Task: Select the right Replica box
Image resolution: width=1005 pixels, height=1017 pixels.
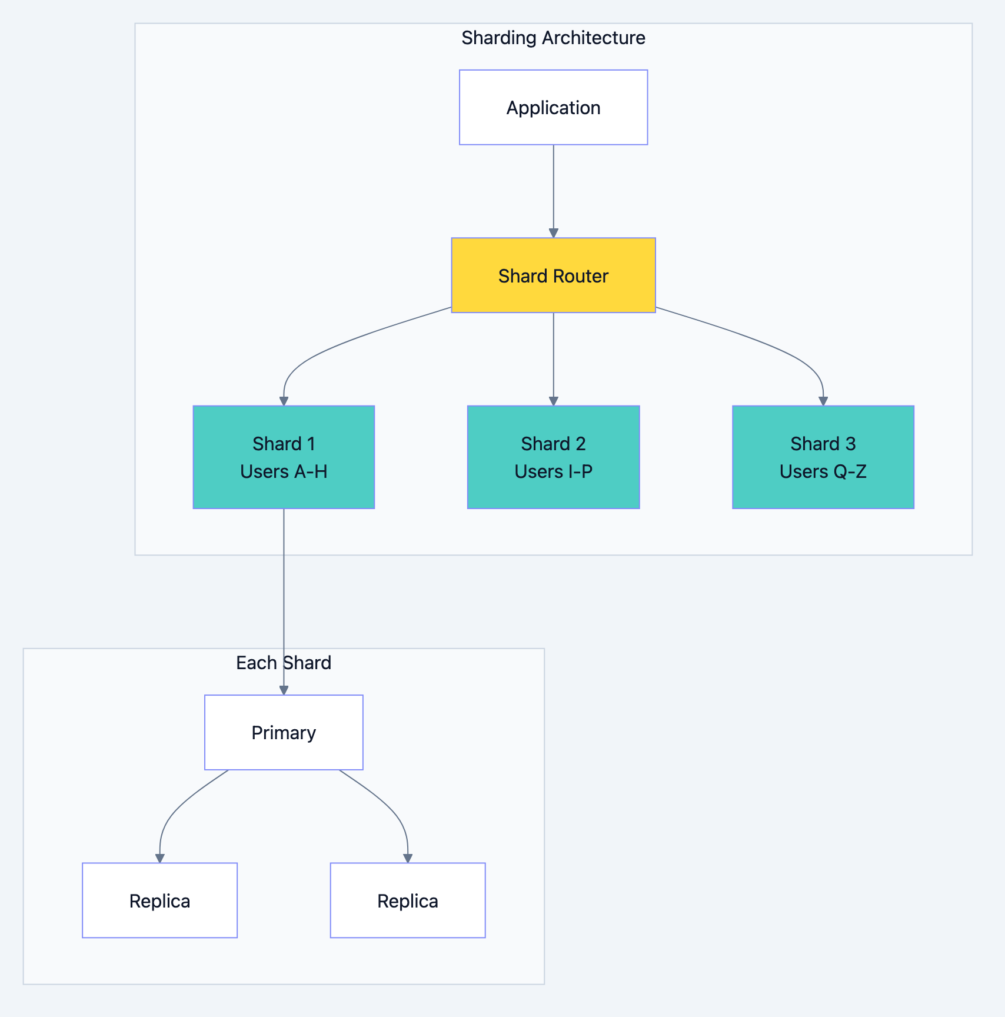Action: tap(408, 900)
